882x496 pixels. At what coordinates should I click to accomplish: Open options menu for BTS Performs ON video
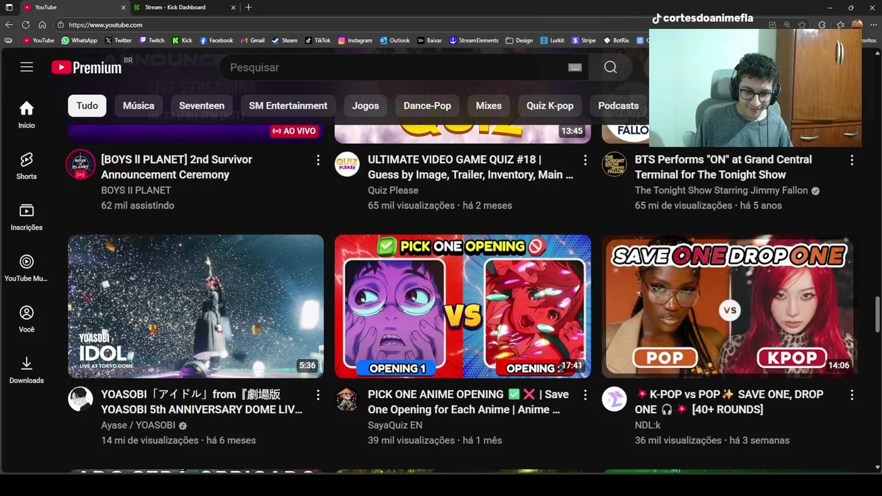click(x=852, y=160)
